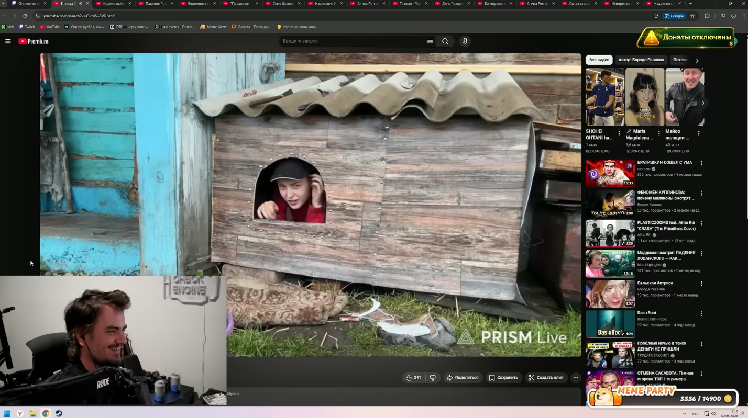
Task: Open options for Сельская Актриса video
Action: coord(701,284)
